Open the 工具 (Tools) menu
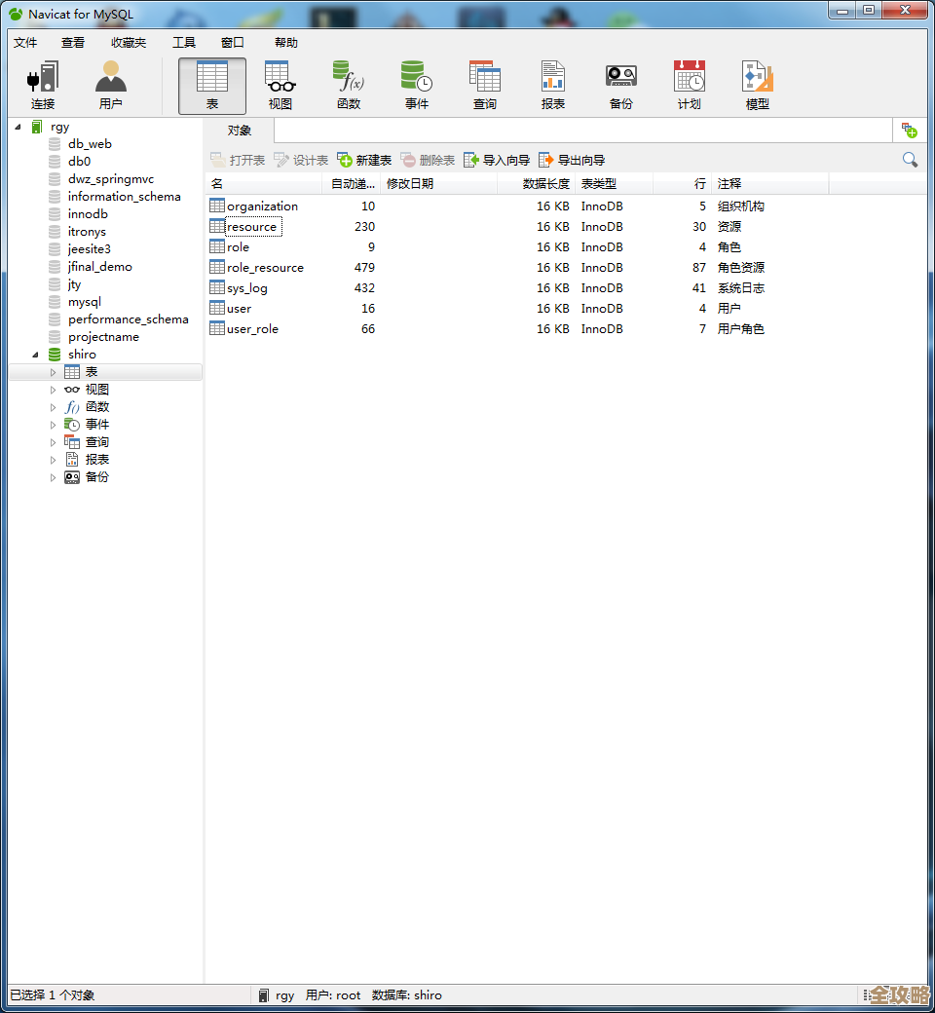 184,43
